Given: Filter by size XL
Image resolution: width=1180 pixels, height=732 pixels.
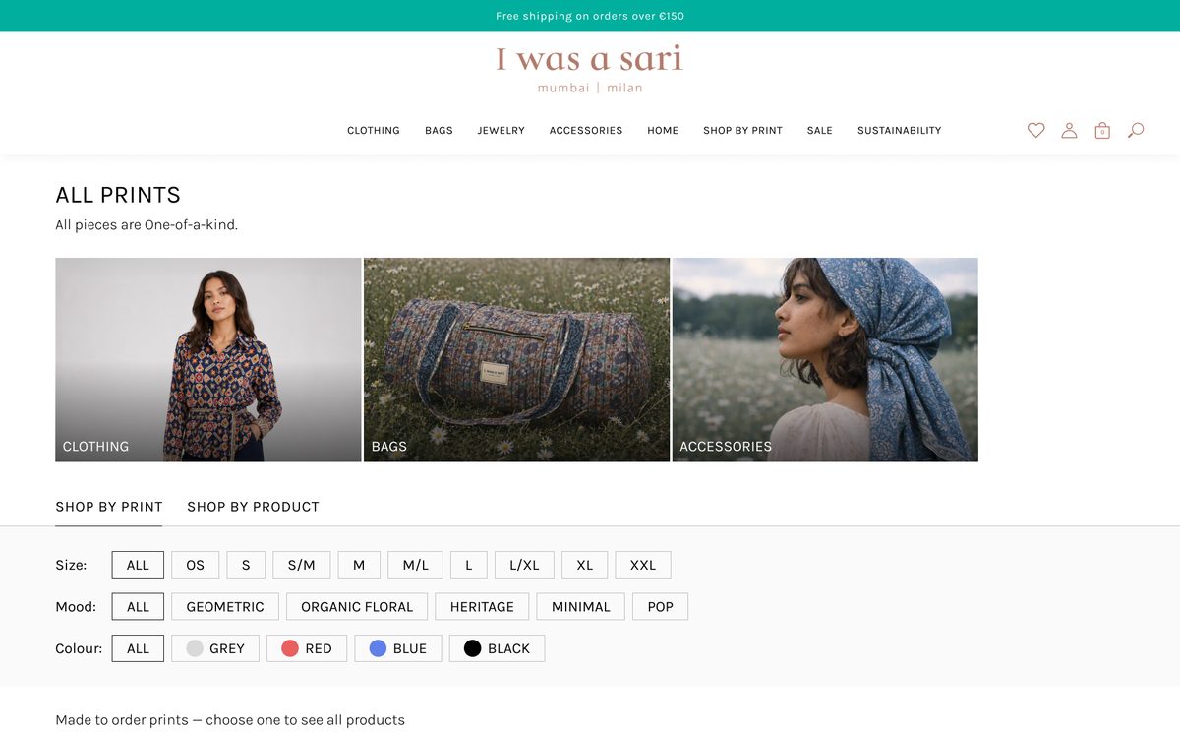Looking at the screenshot, I should 585,565.
